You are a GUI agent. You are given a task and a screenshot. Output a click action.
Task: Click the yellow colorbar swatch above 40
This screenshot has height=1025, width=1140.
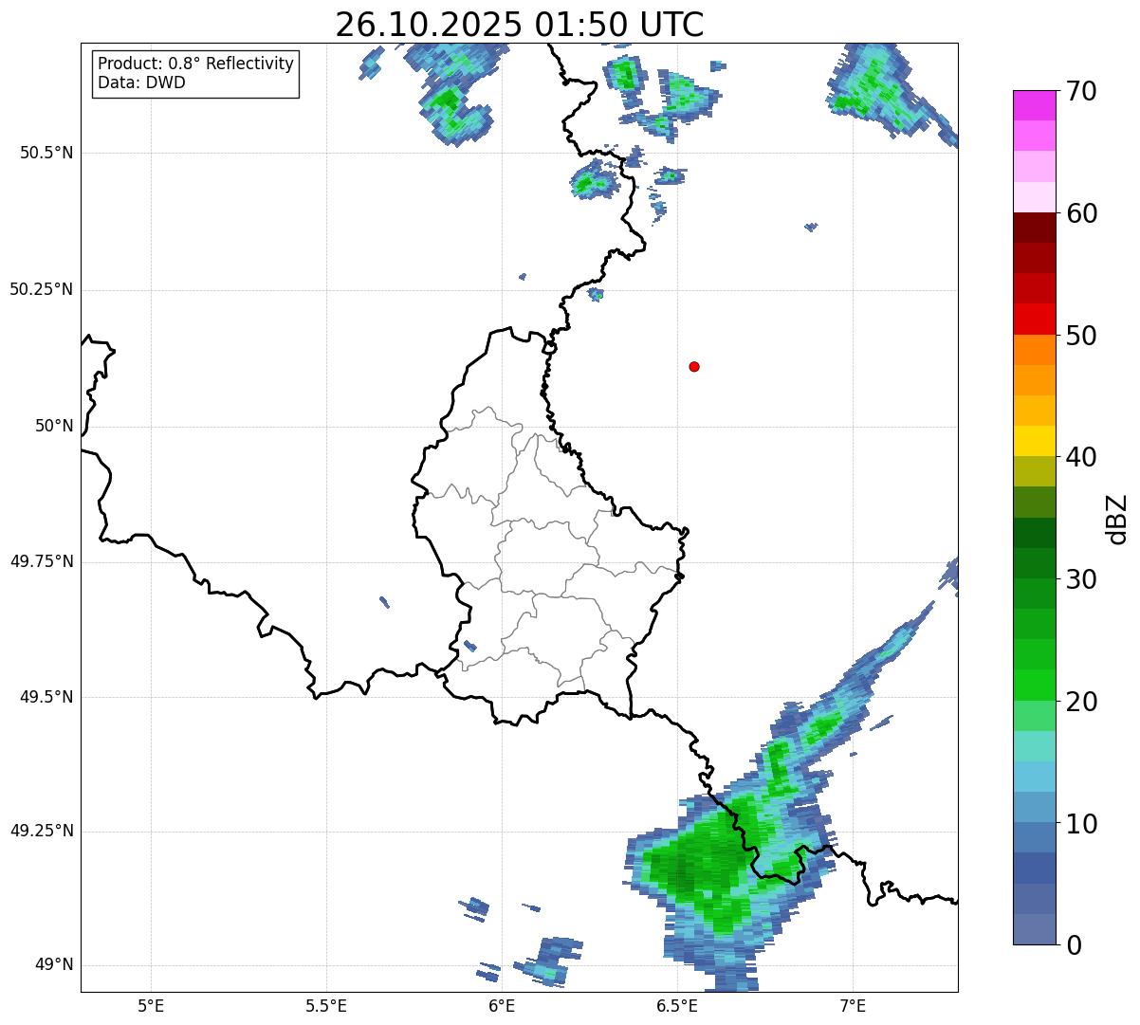click(1034, 441)
